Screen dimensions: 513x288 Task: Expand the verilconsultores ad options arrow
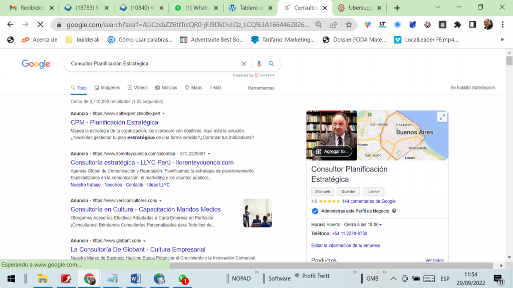pyautogui.click(x=160, y=201)
